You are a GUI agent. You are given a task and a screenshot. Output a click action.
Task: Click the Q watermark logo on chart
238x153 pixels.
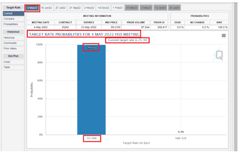click(x=218, y=55)
